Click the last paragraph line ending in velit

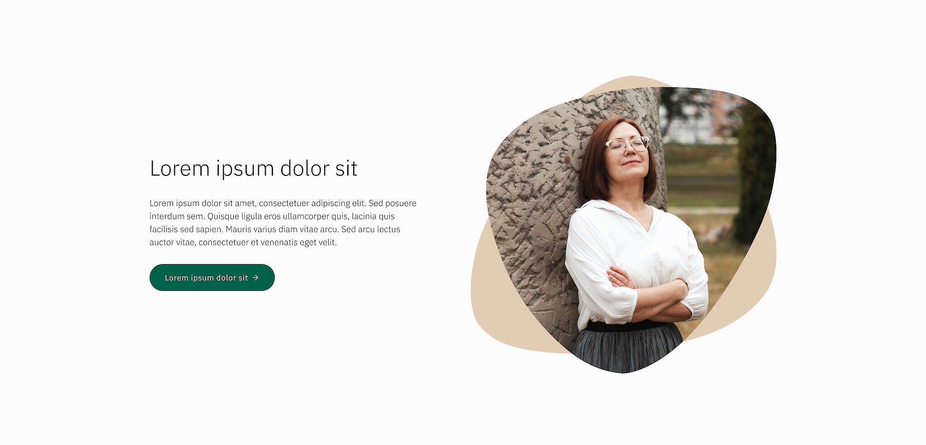pyautogui.click(x=243, y=242)
